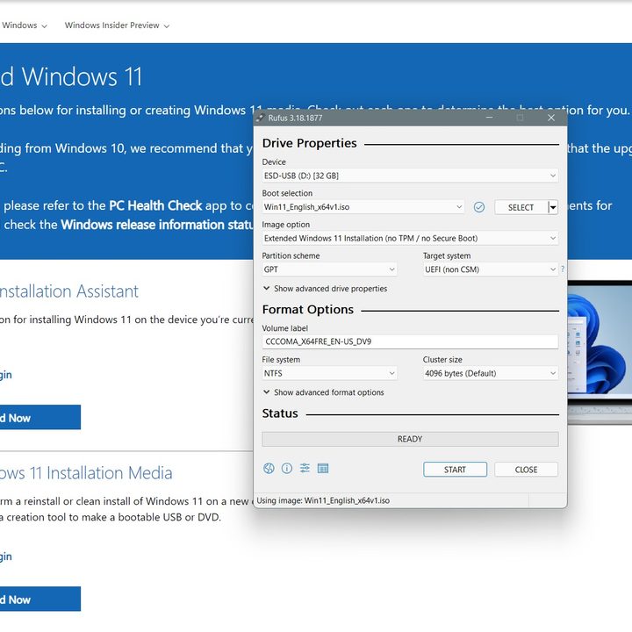Image resolution: width=632 pixels, height=632 pixels.
Task: Open the Boot selection dropdown
Action: [363, 207]
